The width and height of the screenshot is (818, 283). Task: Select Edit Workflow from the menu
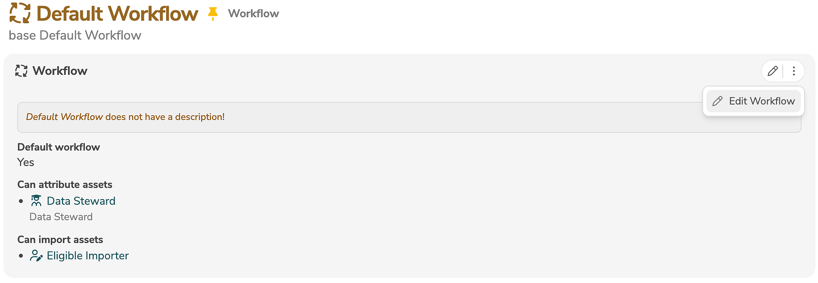point(761,101)
